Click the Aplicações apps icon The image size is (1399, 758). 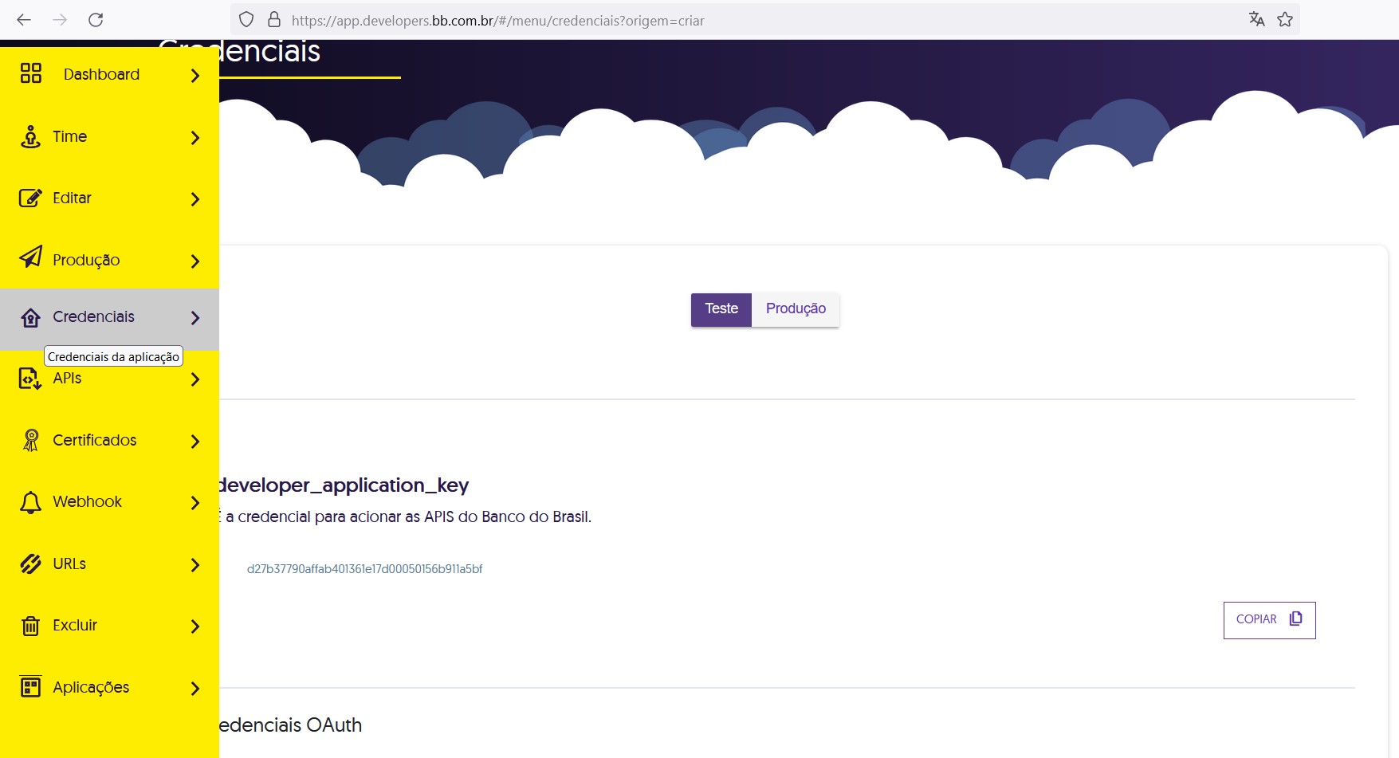pos(31,687)
